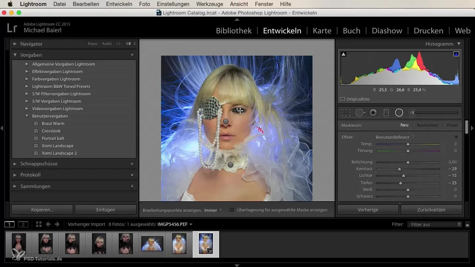Select Neu mask mode
This screenshot has height=267, width=475.
coord(404,125)
